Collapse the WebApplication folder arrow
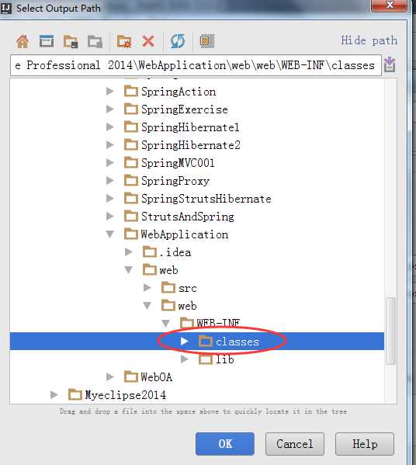This screenshot has height=465, width=416. point(110,234)
